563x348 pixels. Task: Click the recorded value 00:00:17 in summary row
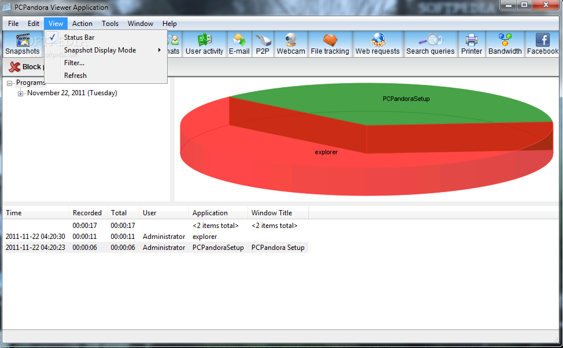coord(85,226)
